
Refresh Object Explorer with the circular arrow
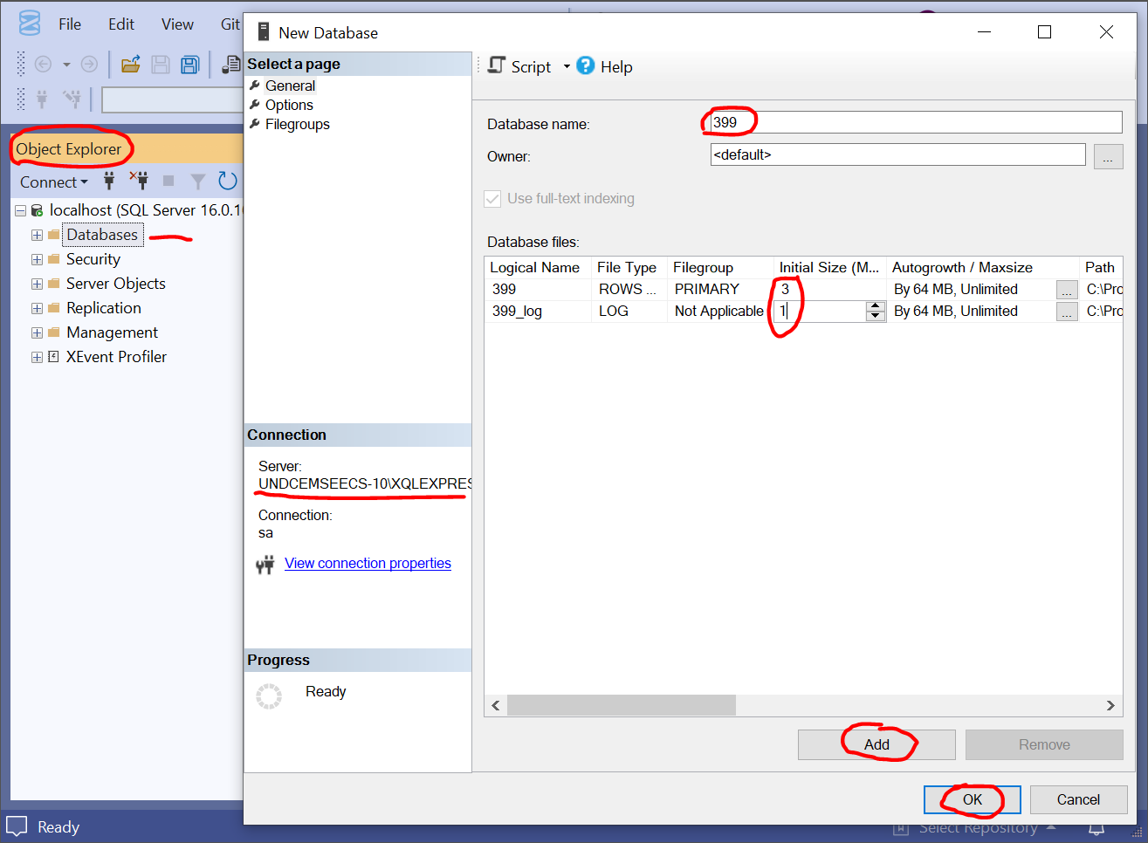click(228, 182)
